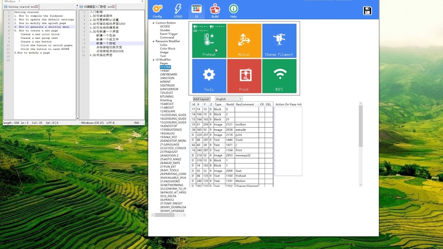Image resolution: width=443 pixels, height=249 pixels.
Task: Collapse the UI Modifier tree node
Action: 153,60
